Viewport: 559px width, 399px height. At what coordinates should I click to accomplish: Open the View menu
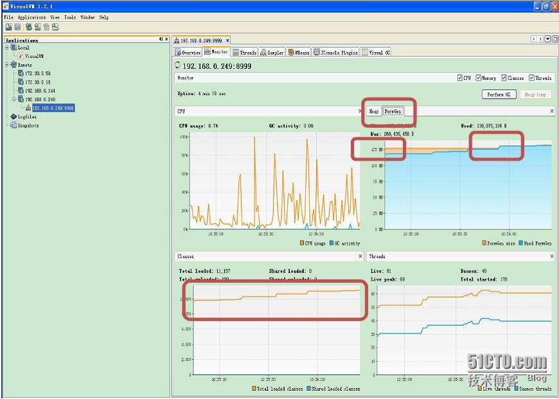[x=55, y=17]
